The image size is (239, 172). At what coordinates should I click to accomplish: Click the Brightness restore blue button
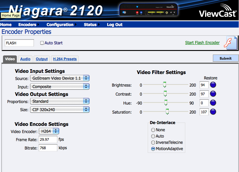click(213, 85)
